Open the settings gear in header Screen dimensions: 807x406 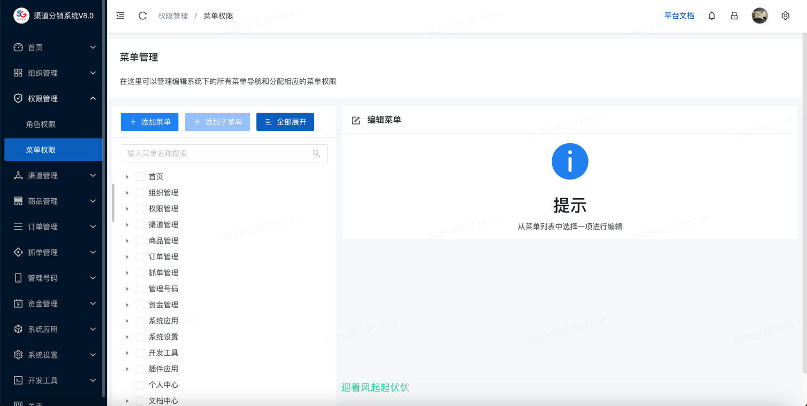[785, 16]
